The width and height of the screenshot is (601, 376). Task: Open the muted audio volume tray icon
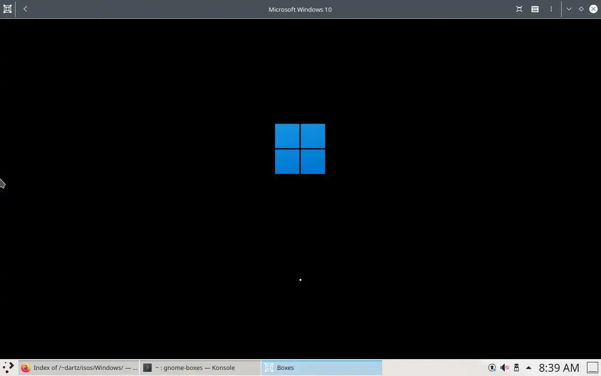point(504,368)
